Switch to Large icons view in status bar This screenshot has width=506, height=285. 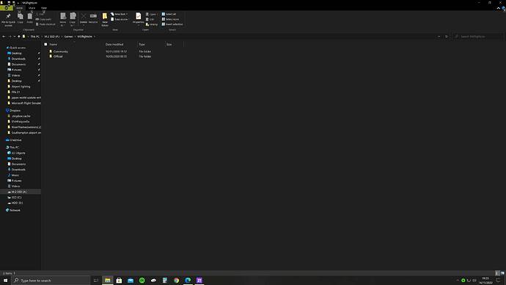502,273
